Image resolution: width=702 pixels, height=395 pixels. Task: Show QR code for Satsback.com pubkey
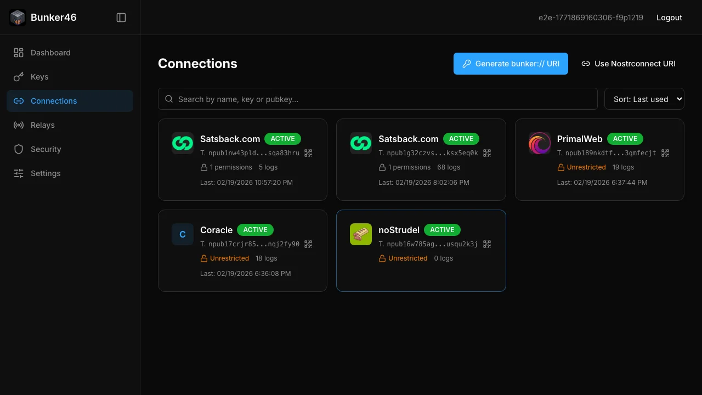pos(308,153)
